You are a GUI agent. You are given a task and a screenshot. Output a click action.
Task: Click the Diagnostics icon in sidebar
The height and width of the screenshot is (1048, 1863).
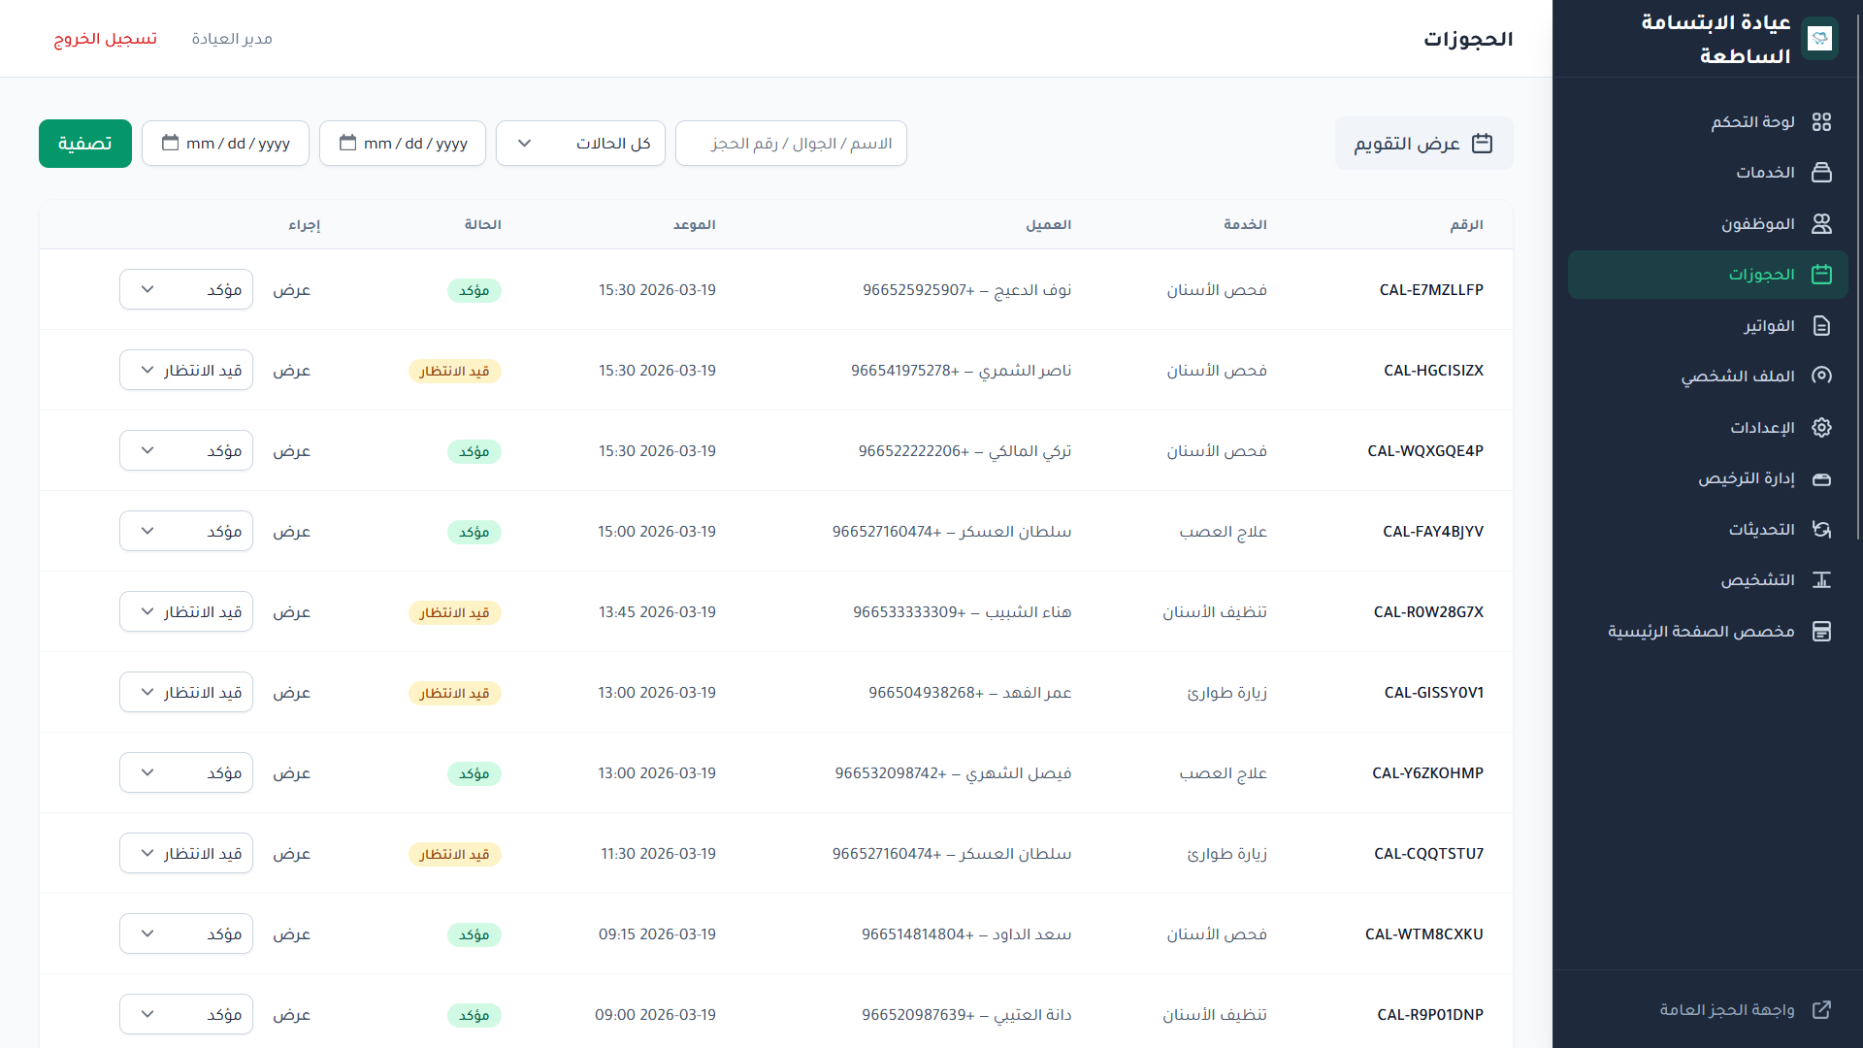click(1821, 580)
